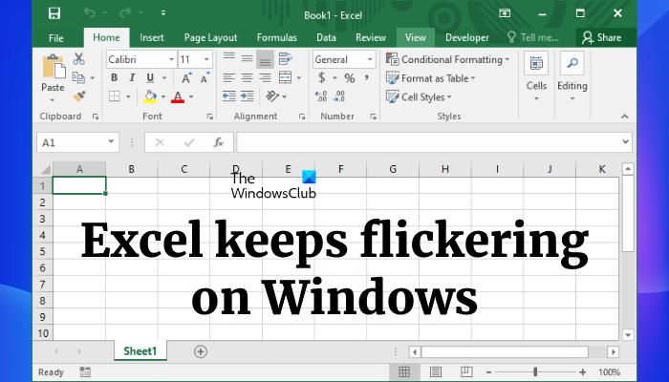
Task: Click Increase Font Size icon
Action: click(186, 78)
